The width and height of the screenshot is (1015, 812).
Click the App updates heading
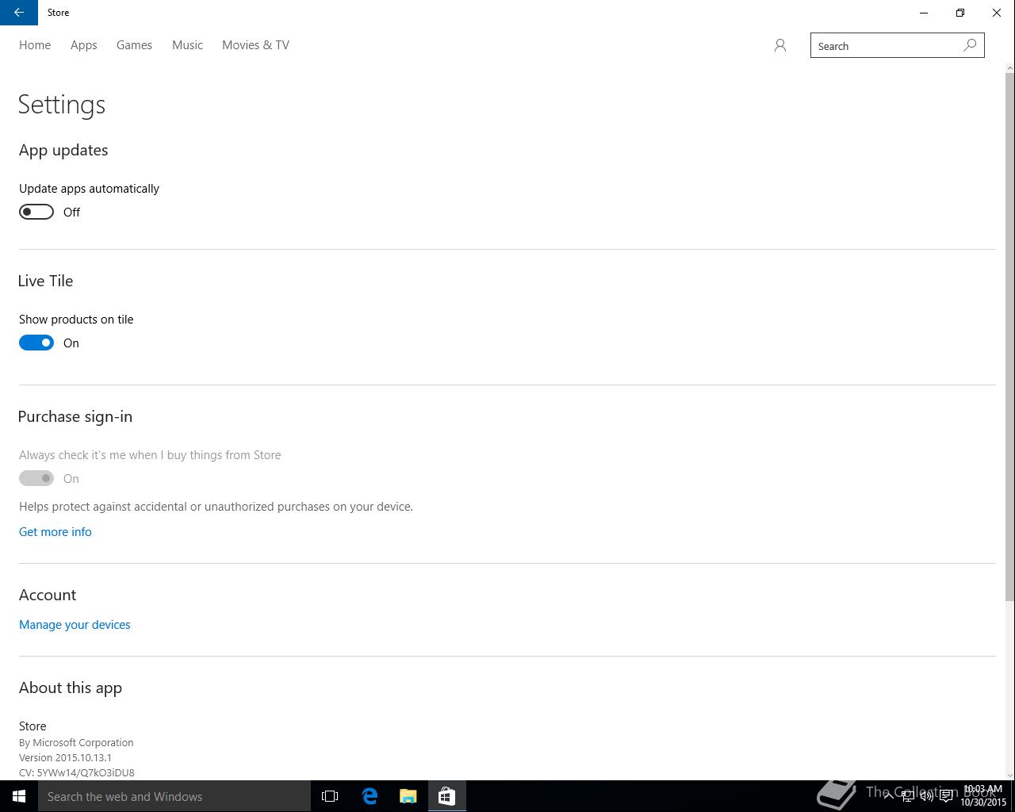(x=63, y=150)
